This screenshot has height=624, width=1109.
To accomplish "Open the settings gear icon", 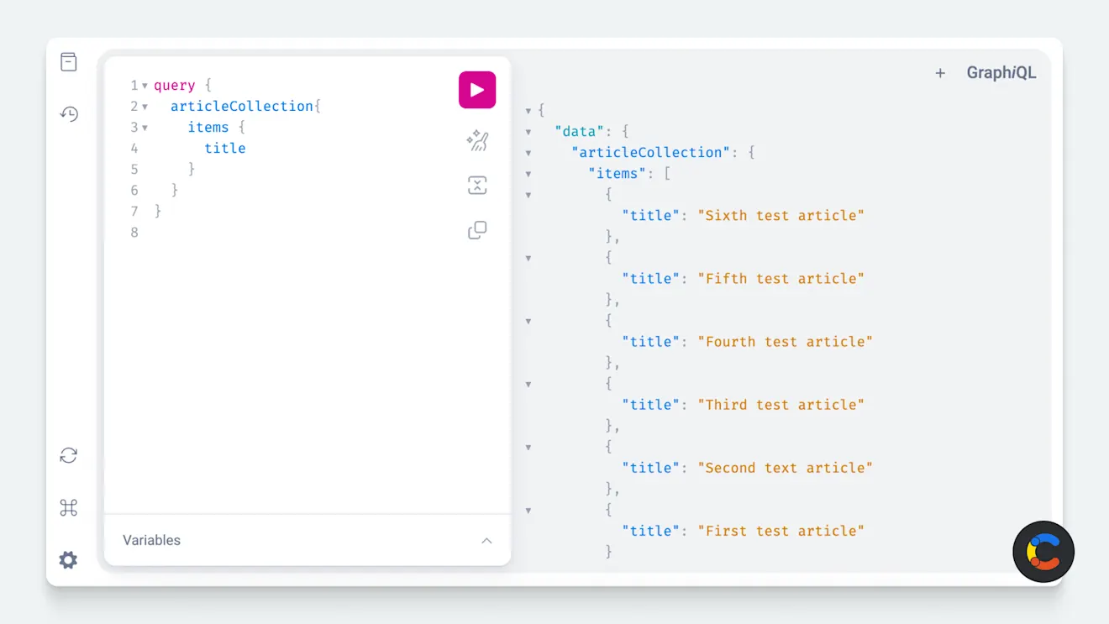I will 69,559.
